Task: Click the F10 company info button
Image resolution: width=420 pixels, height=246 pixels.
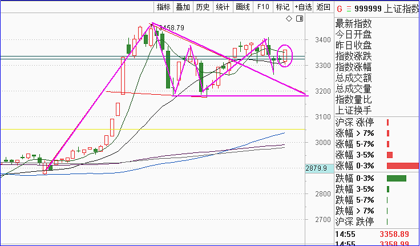Action: tap(262, 7)
